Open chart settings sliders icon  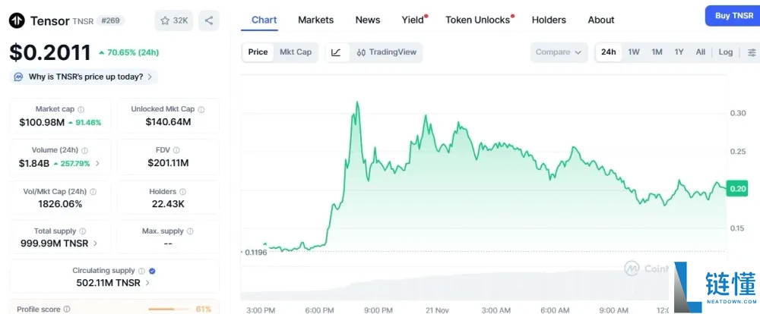point(752,52)
